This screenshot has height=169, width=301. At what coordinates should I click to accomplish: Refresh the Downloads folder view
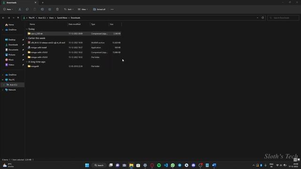(x=262, y=18)
